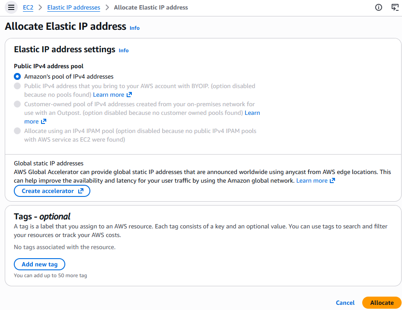Open Info link beside page title
402x310 pixels.
tap(134, 28)
